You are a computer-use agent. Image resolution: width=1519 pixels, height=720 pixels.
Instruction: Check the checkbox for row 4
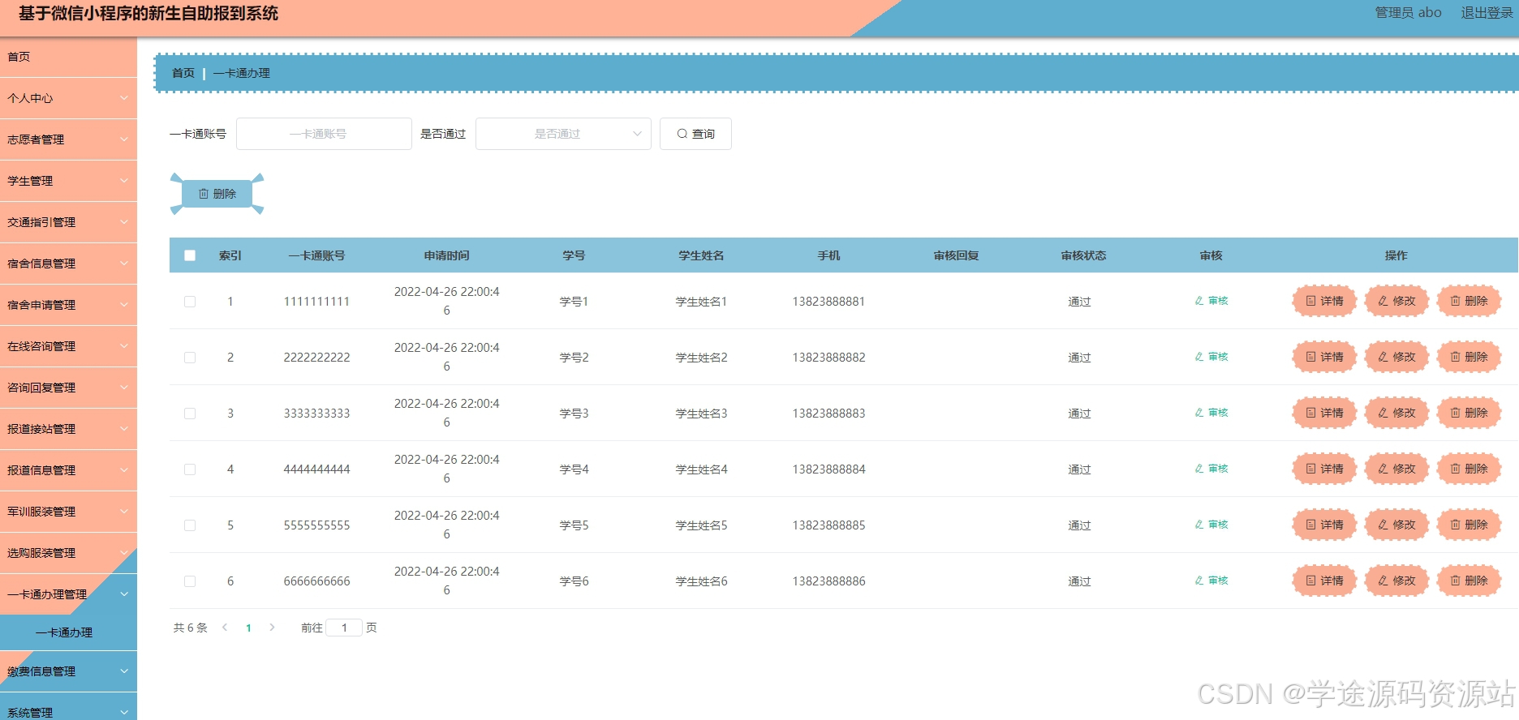point(190,469)
